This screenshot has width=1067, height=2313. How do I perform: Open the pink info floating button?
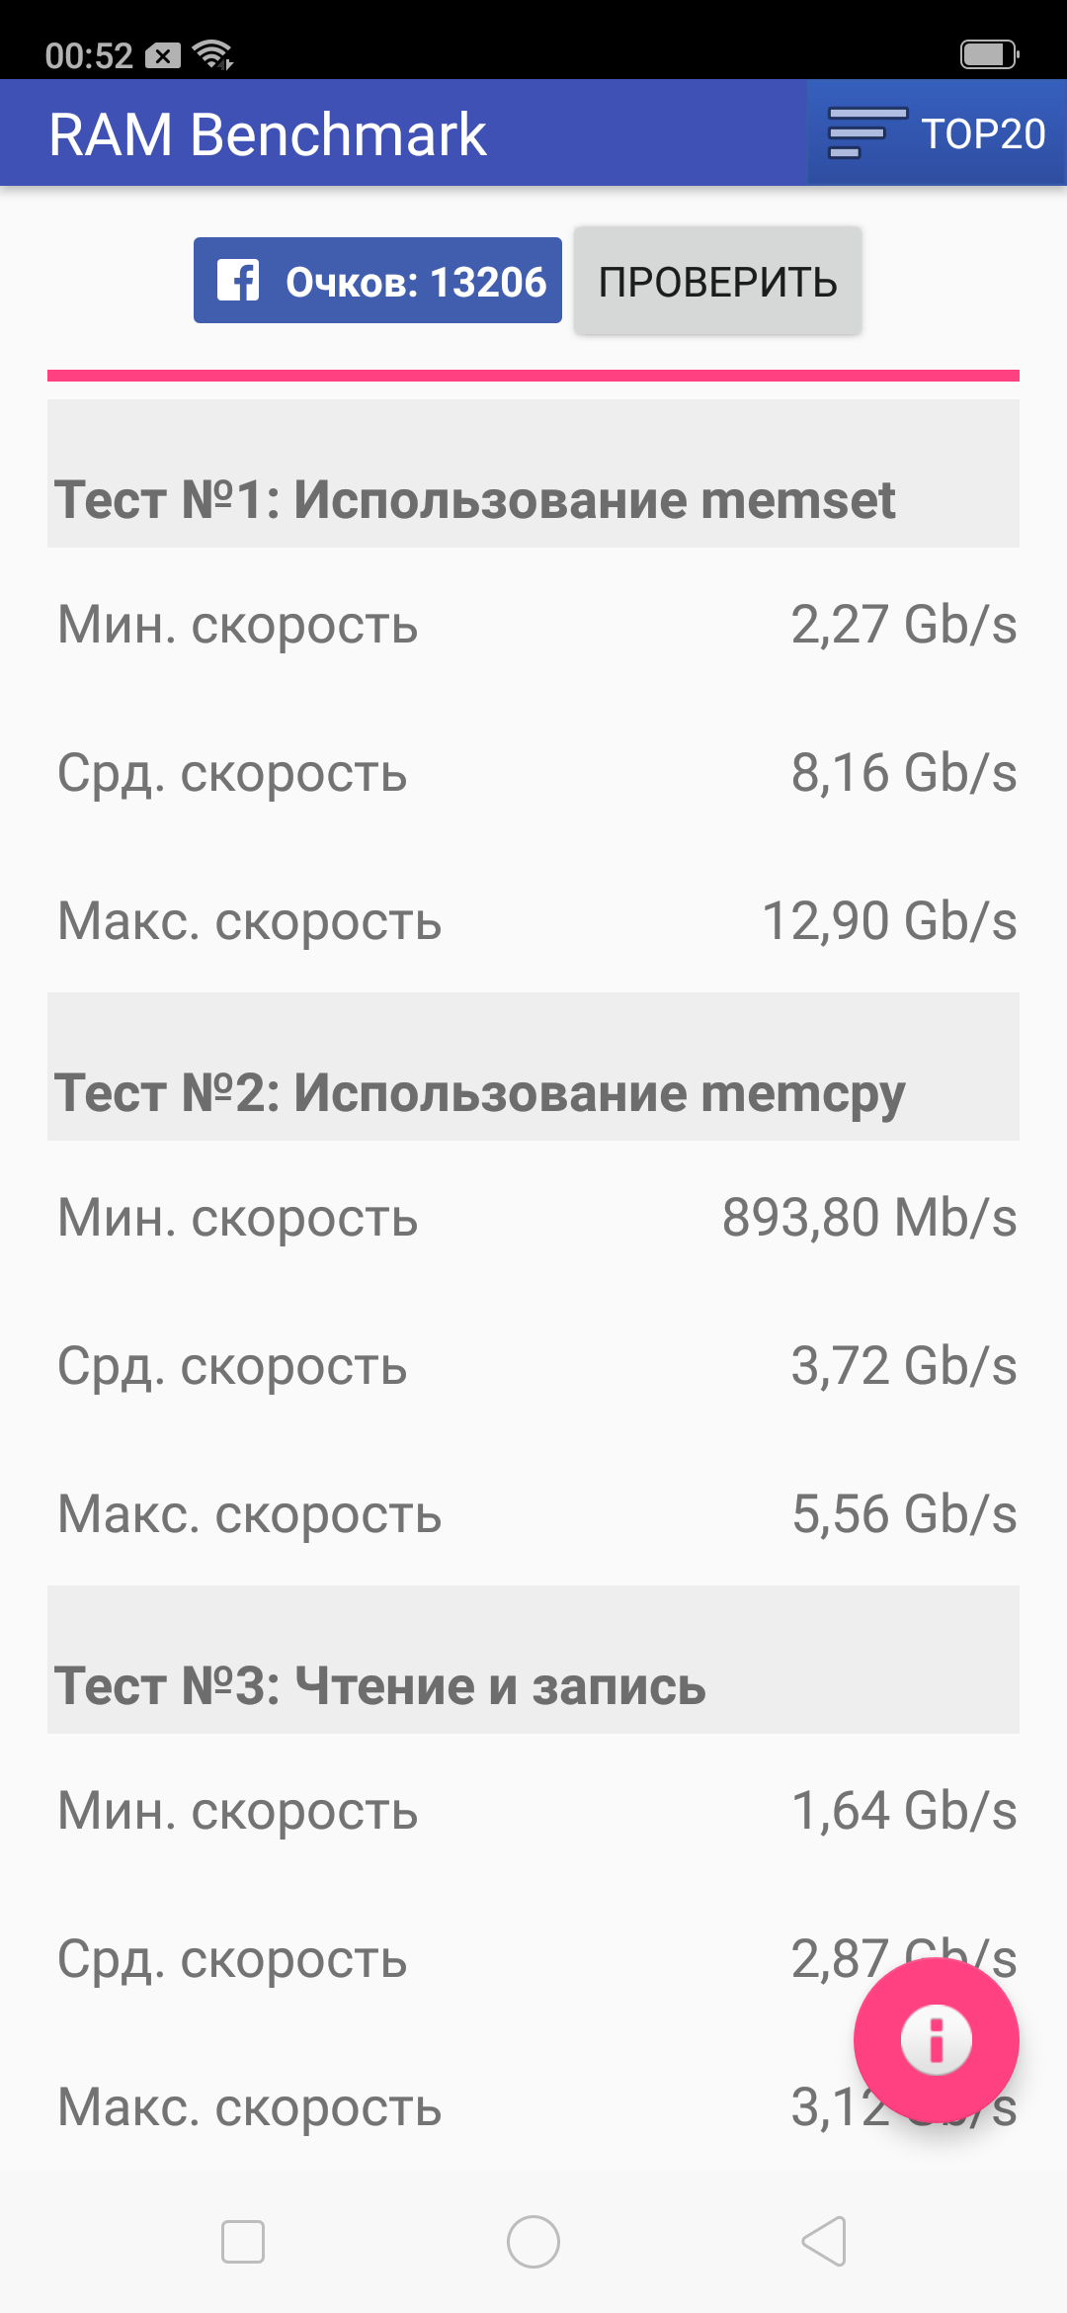tap(937, 2040)
